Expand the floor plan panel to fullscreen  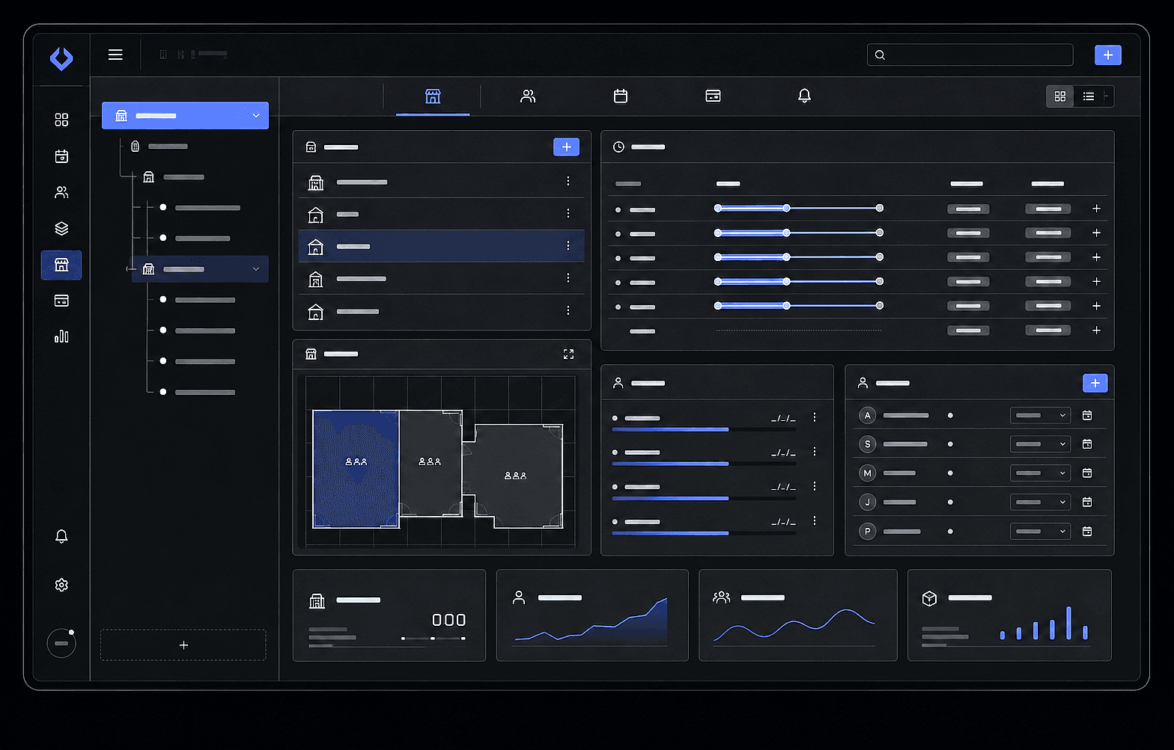[568, 354]
